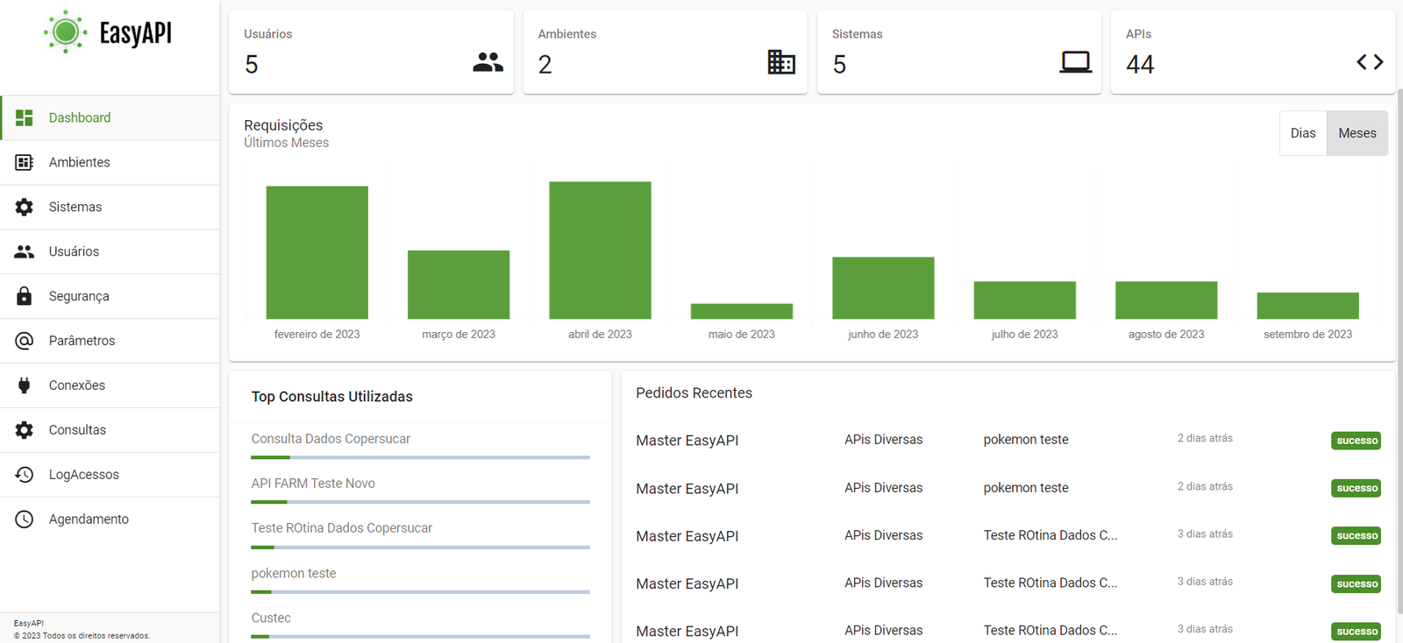Click API FARM Teste Novo progress bar
1403x643 pixels.
tap(421, 502)
